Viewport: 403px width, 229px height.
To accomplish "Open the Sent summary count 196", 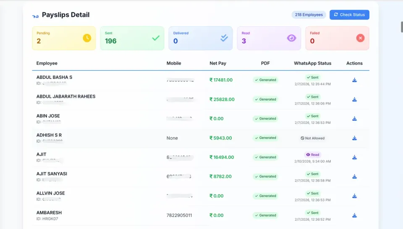I will click(x=110, y=41).
